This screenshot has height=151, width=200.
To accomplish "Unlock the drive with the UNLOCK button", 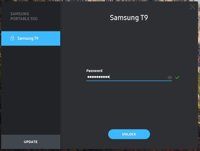I will [129, 134].
